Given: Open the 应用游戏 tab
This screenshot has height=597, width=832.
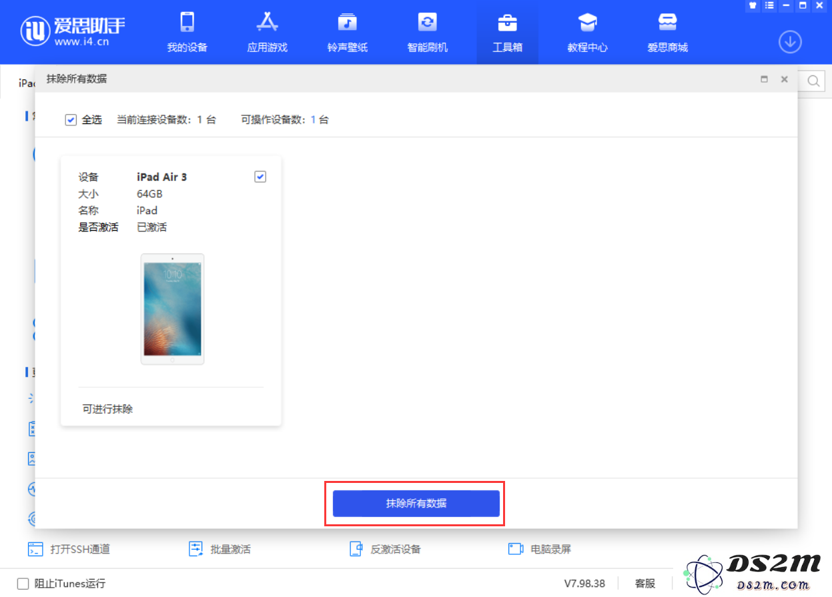Looking at the screenshot, I should 267,32.
